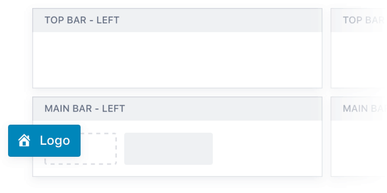Screen dimensions: 387x193
Task: Select the grey placeholder block in Main Bar
Action: pos(168,149)
